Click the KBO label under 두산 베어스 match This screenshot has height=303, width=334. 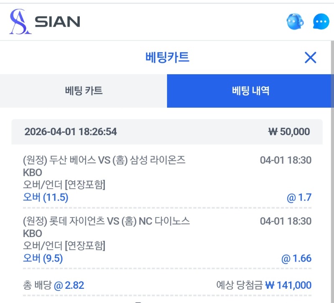pyautogui.click(x=33, y=172)
